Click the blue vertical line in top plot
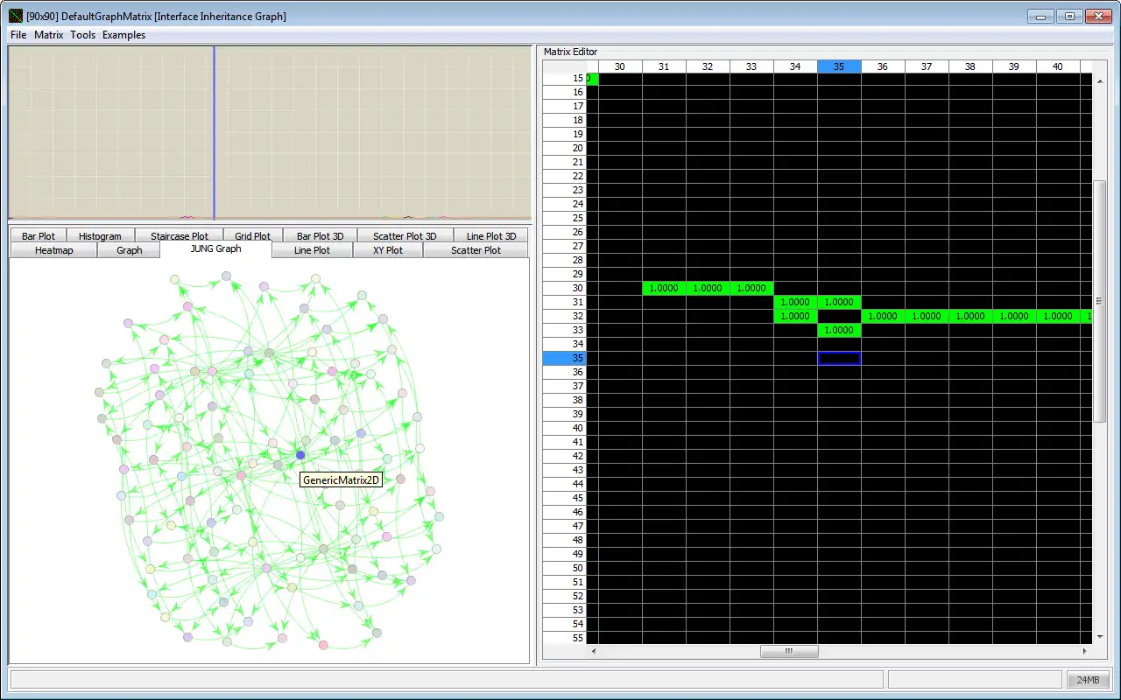Screen dimensions: 1121x700 (214, 131)
